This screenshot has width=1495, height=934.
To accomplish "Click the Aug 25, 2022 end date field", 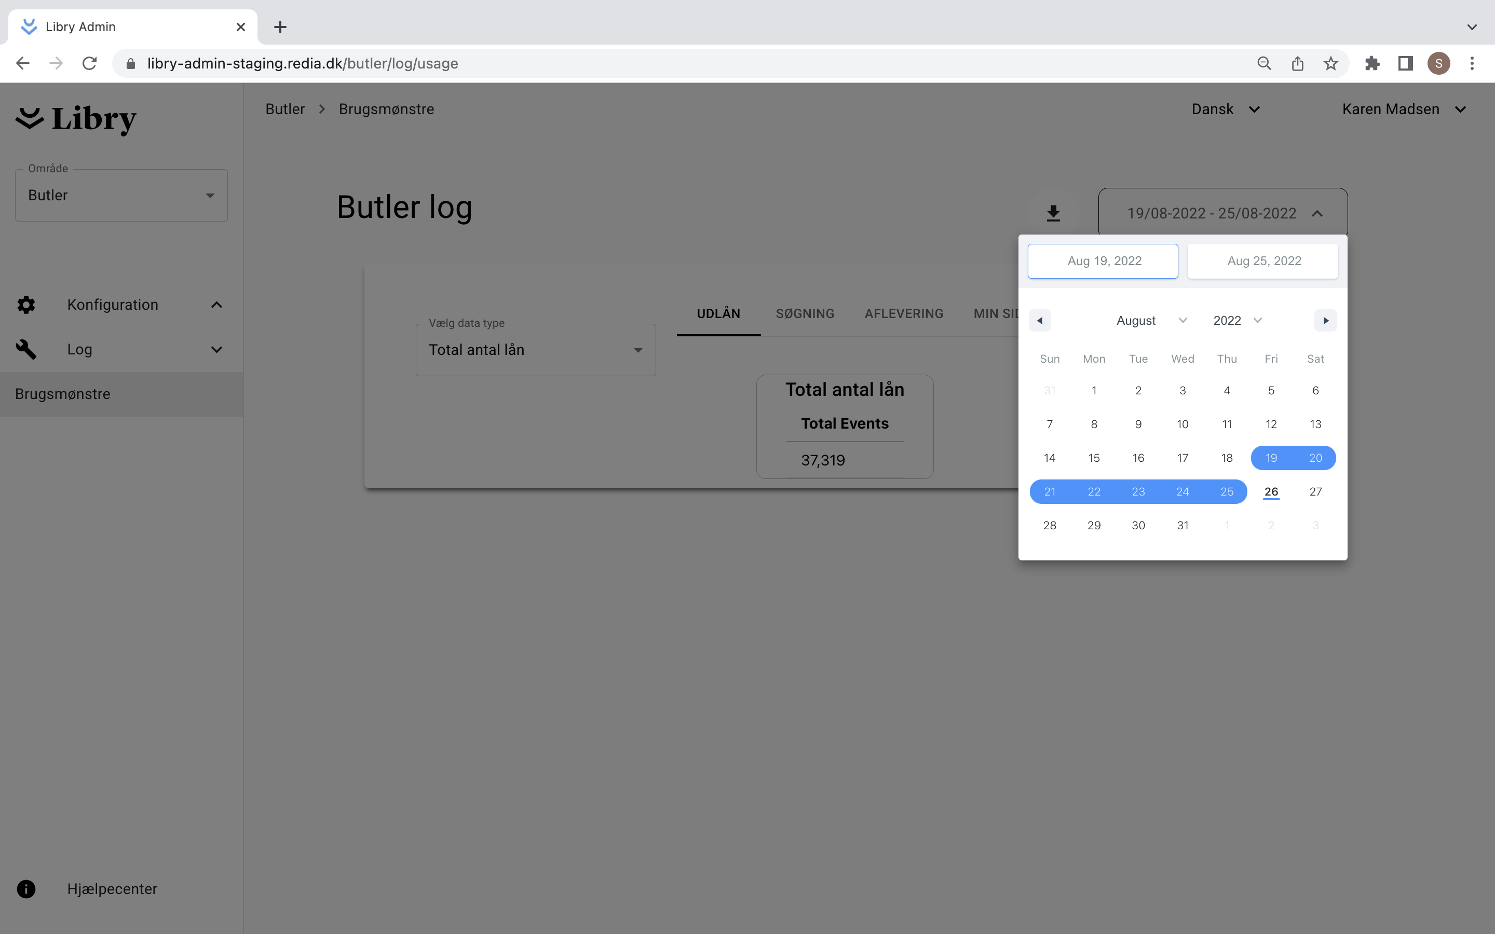I will point(1263,262).
